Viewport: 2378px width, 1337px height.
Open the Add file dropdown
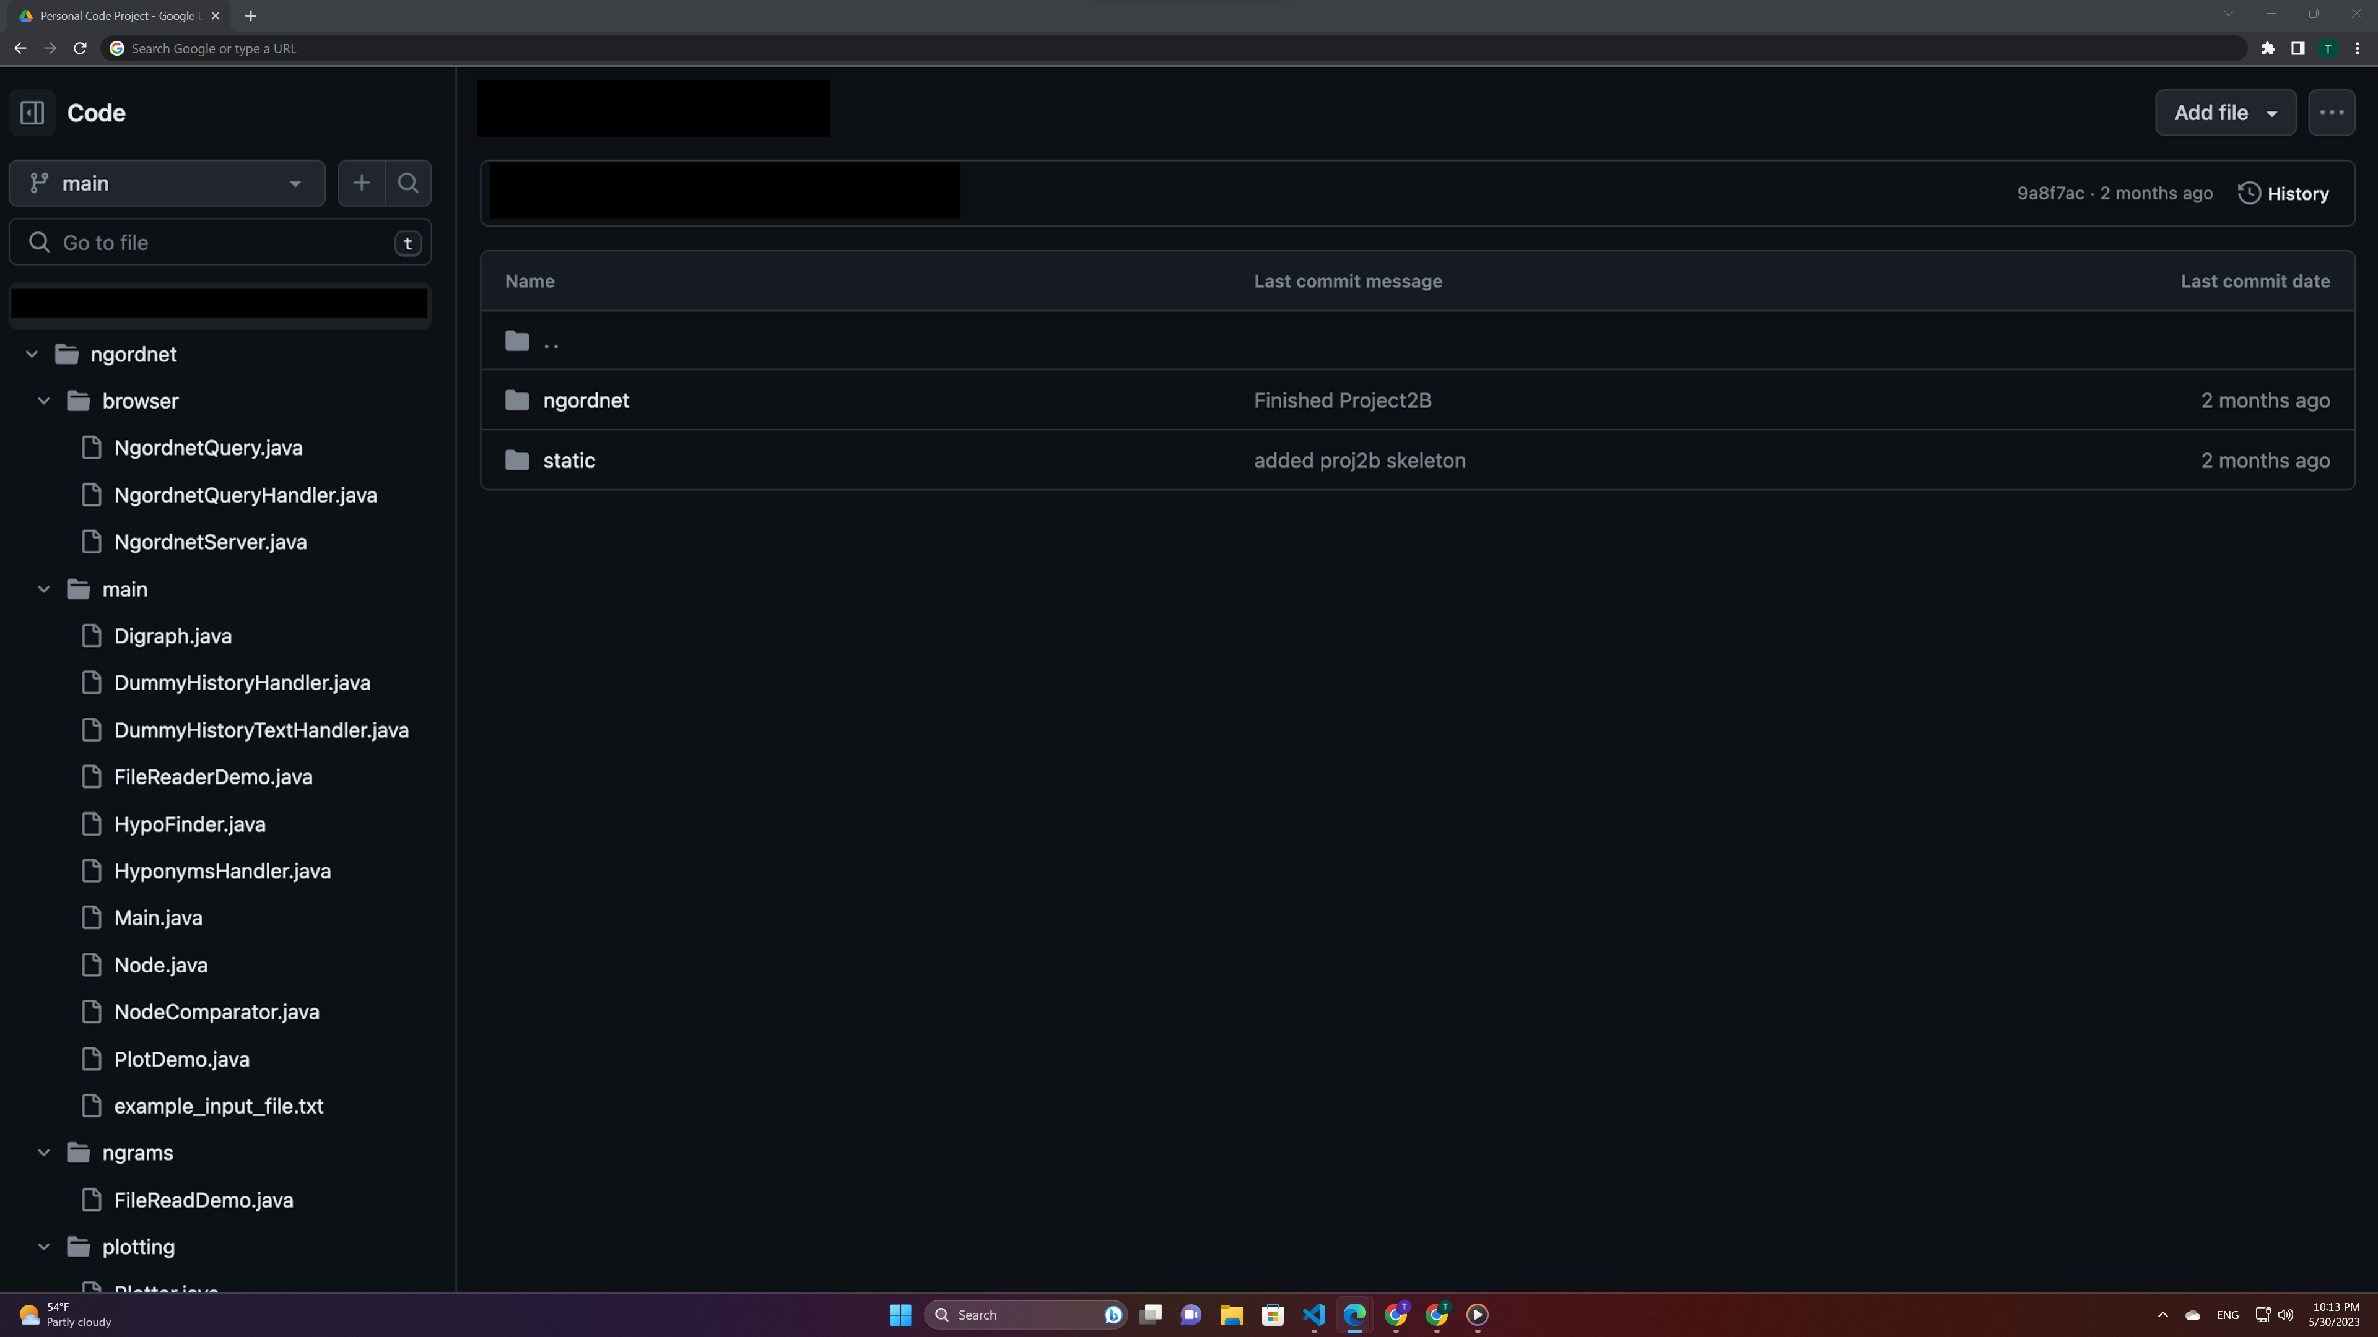tap(2225, 113)
